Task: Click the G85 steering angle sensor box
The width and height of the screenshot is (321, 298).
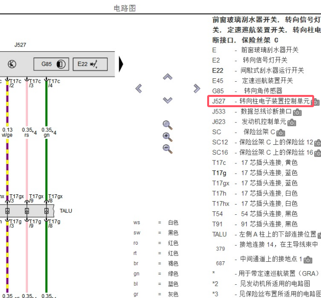Action: pyautogui.click(x=51, y=64)
